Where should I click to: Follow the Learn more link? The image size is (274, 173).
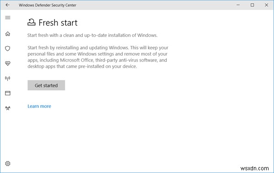(39, 106)
